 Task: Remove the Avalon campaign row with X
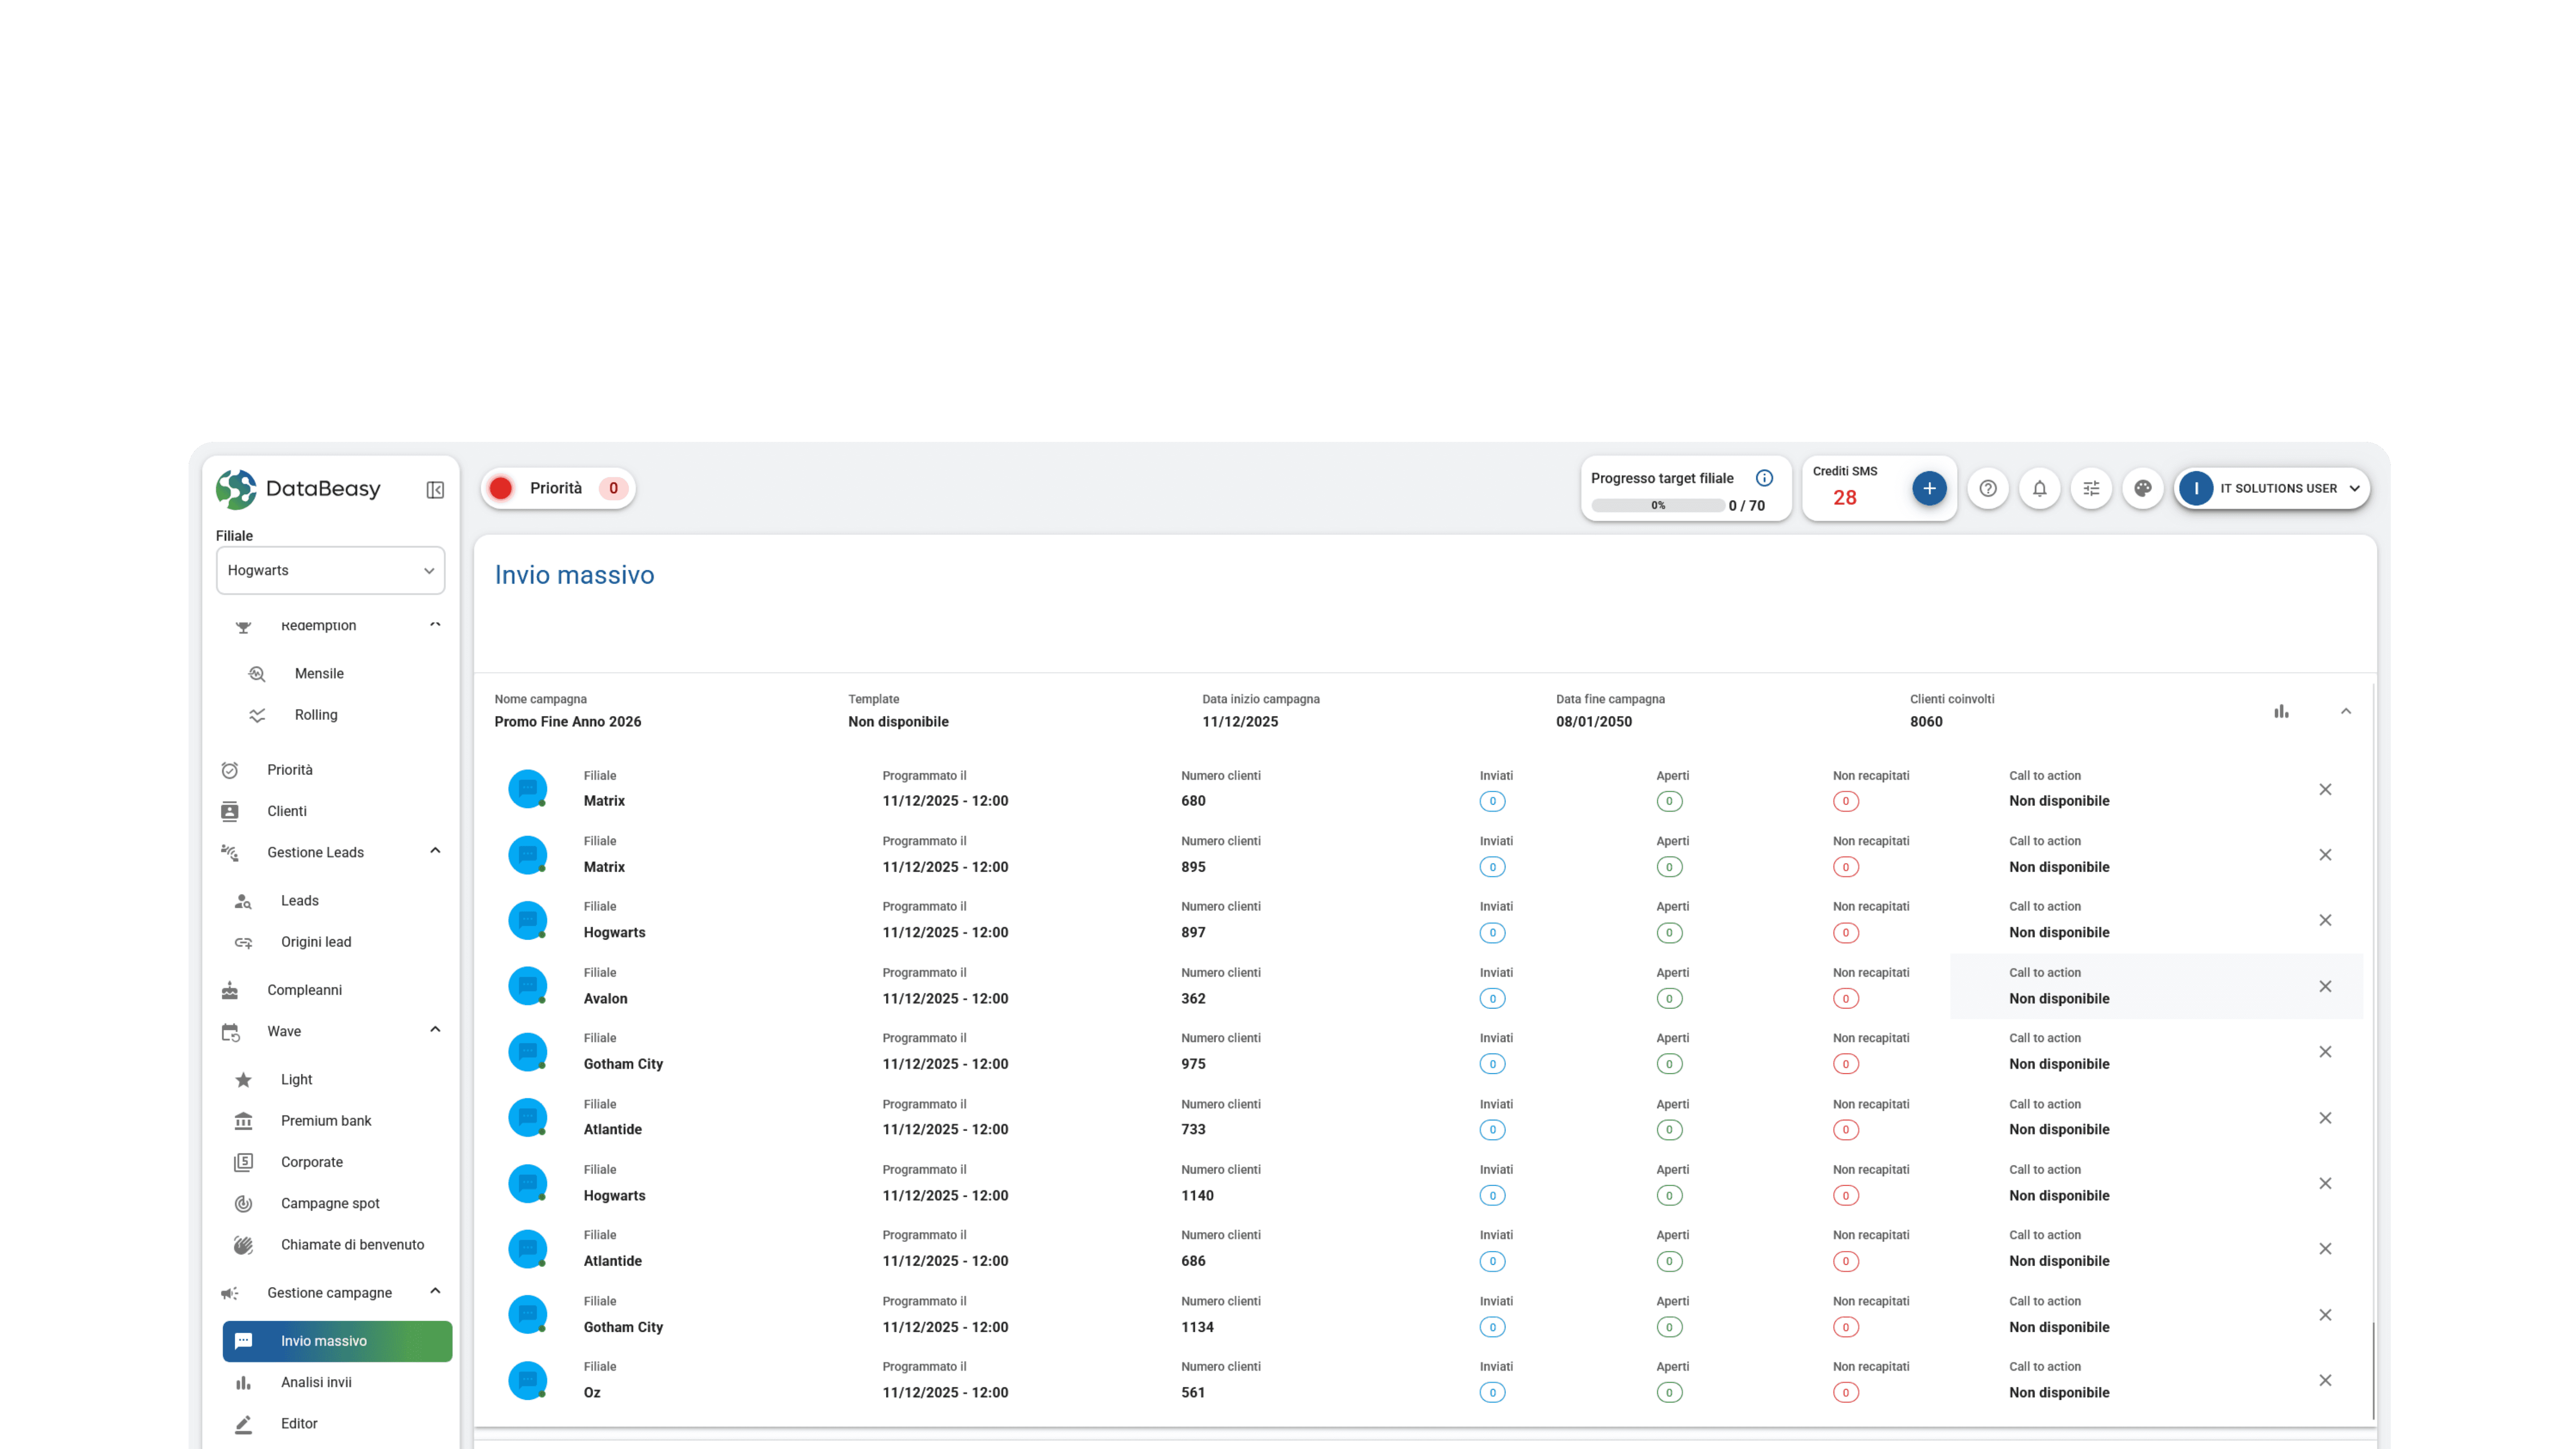pos(2325,986)
